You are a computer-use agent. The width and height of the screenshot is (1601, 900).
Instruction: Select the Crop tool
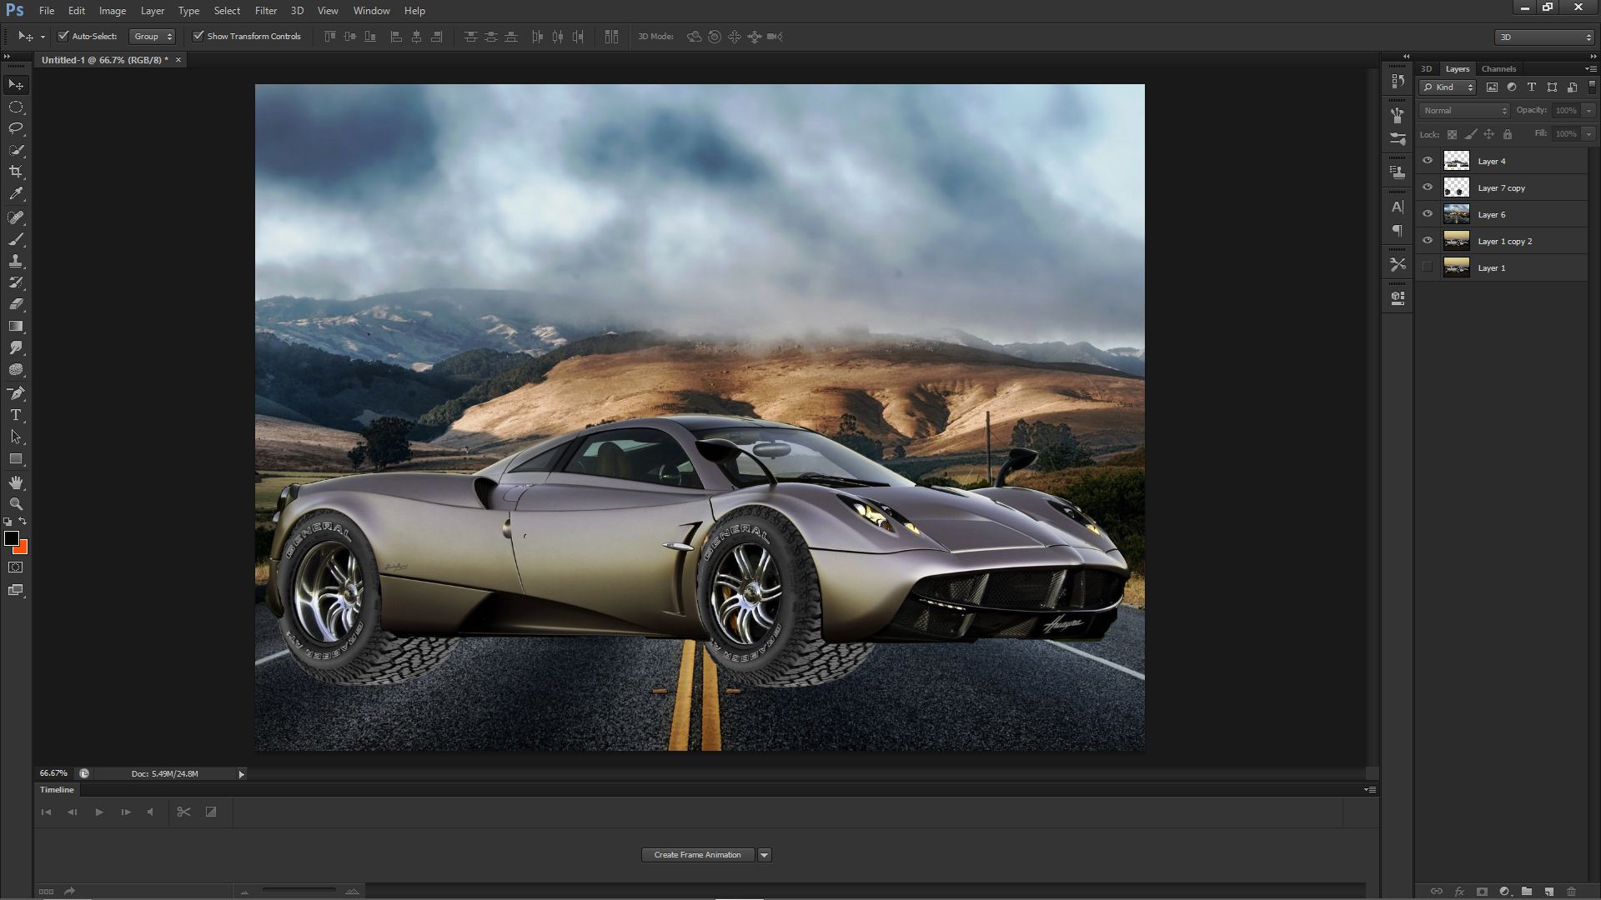tap(16, 172)
